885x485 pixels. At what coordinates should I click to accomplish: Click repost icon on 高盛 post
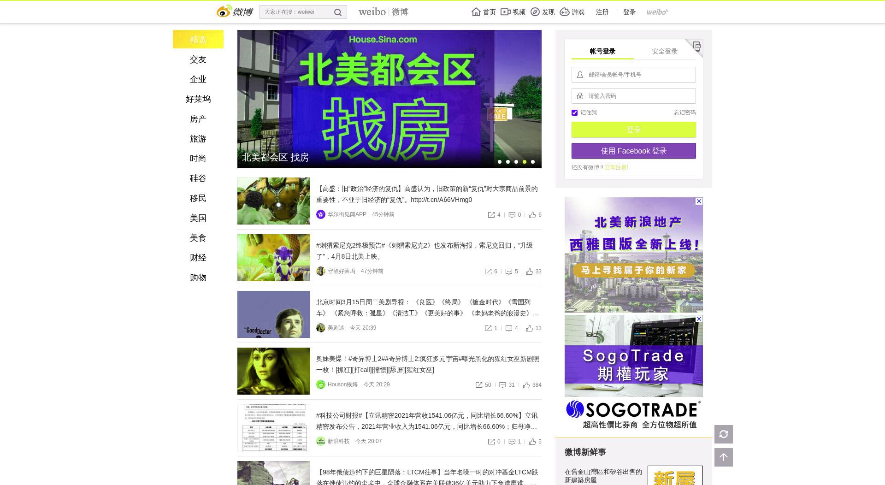point(491,215)
